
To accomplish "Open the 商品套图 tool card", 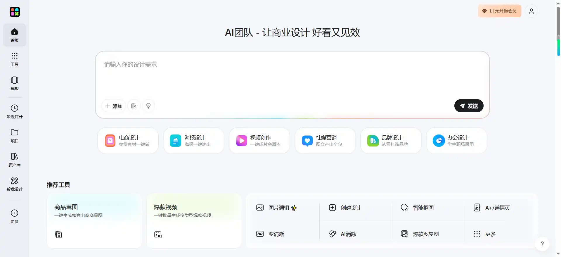I will (94, 221).
